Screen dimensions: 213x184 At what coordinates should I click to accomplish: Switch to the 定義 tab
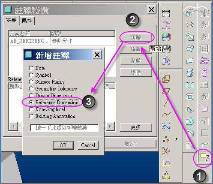tap(12, 21)
